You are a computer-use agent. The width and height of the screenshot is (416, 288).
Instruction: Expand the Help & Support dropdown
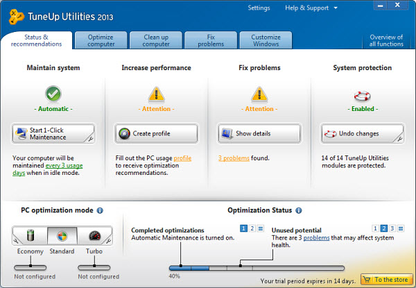311,8
